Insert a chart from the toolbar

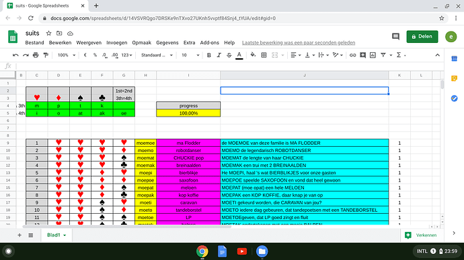coord(373,55)
